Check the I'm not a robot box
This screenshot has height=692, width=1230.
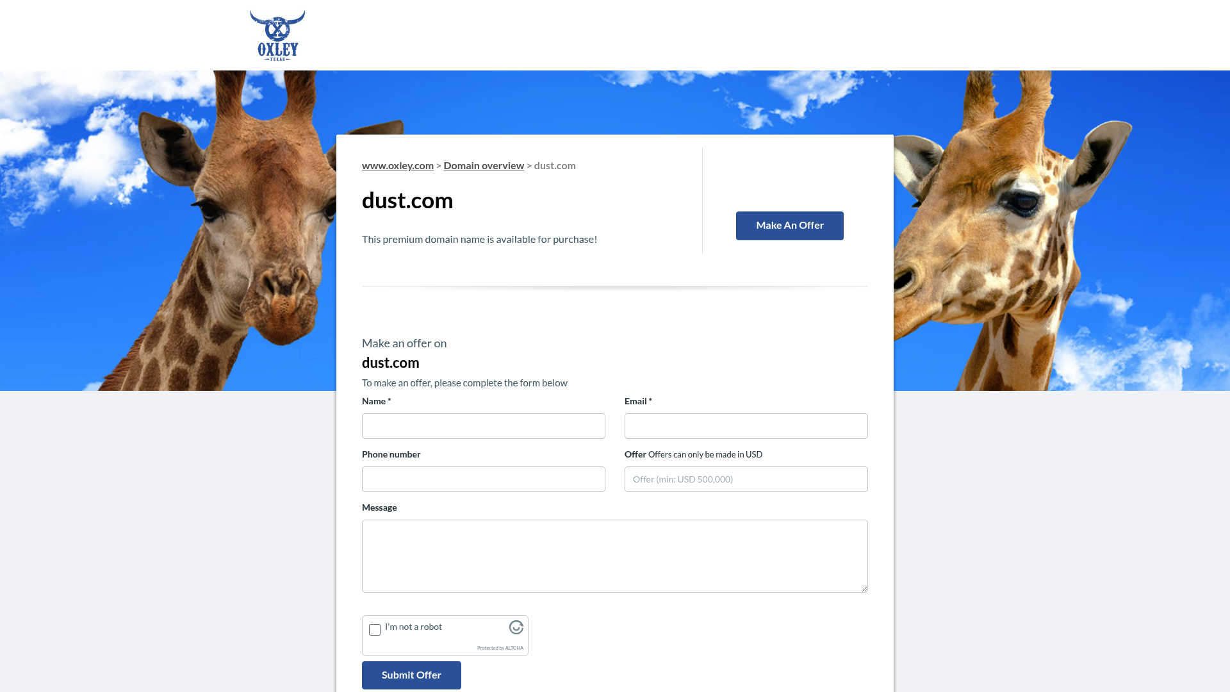coord(375,630)
